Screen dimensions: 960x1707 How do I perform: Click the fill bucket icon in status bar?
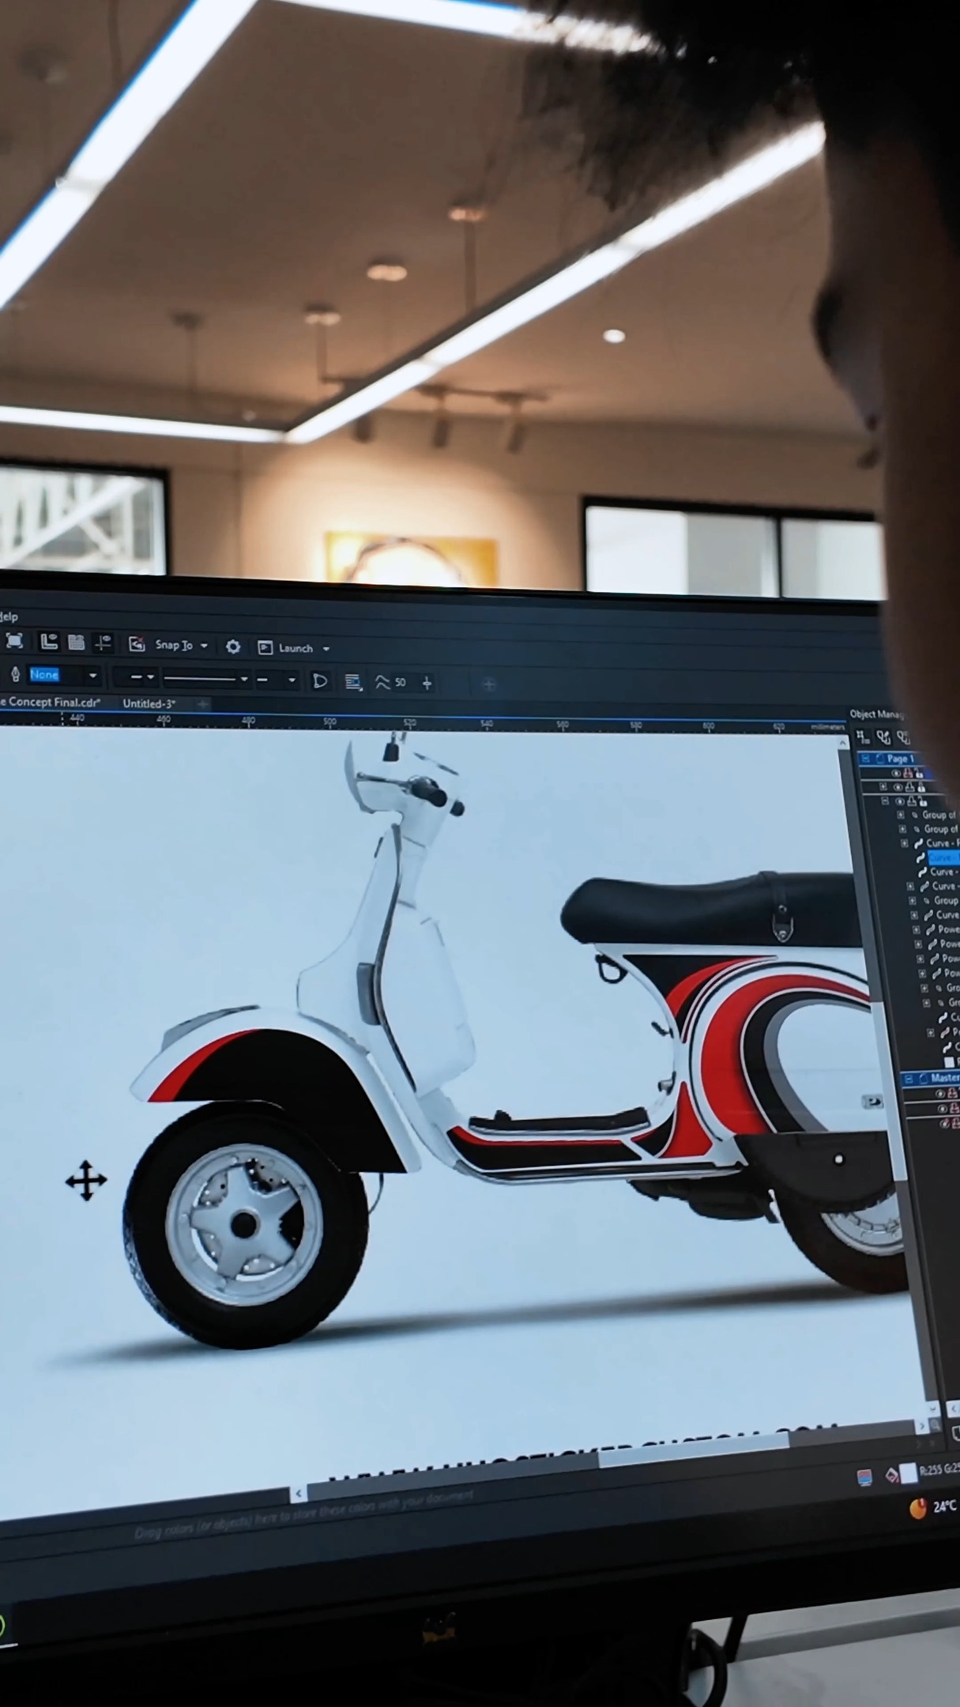pyautogui.click(x=892, y=1475)
